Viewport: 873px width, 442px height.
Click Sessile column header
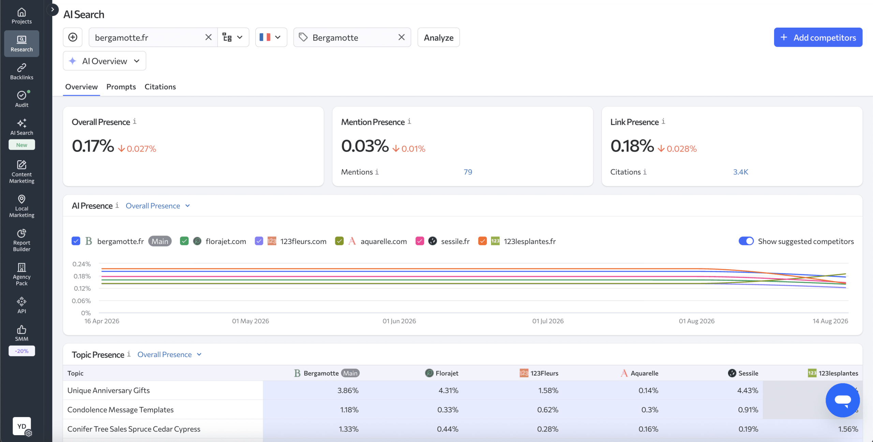pyautogui.click(x=743, y=373)
